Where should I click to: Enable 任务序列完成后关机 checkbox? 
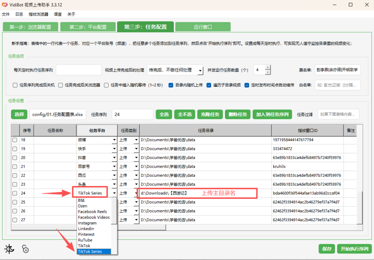[15, 85]
